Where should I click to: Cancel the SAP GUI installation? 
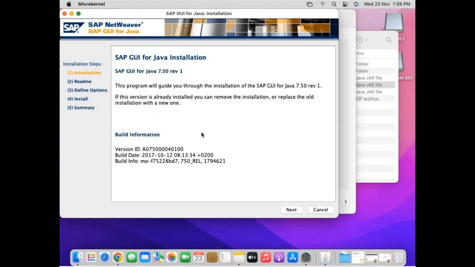point(321,210)
